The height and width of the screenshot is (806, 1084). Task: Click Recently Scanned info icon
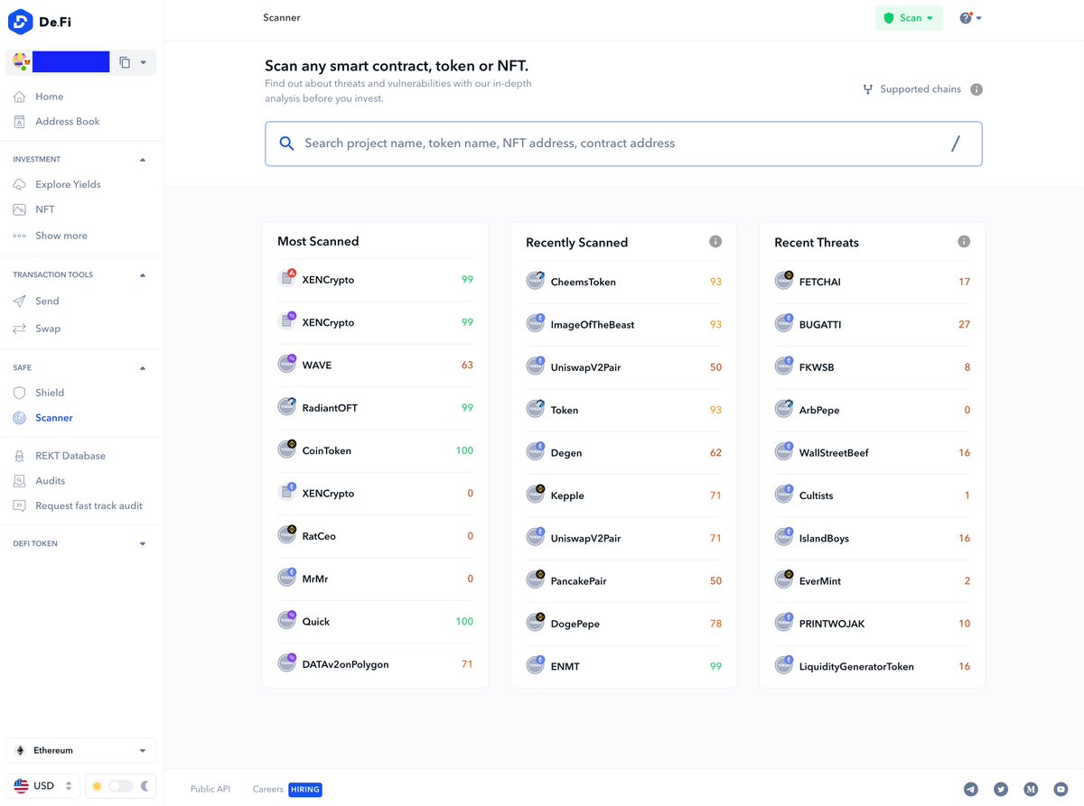click(x=715, y=242)
